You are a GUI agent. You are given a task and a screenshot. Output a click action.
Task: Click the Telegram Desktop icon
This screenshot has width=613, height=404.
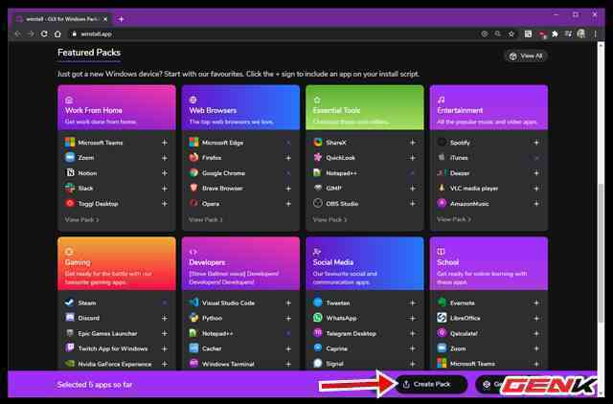(x=318, y=333)
